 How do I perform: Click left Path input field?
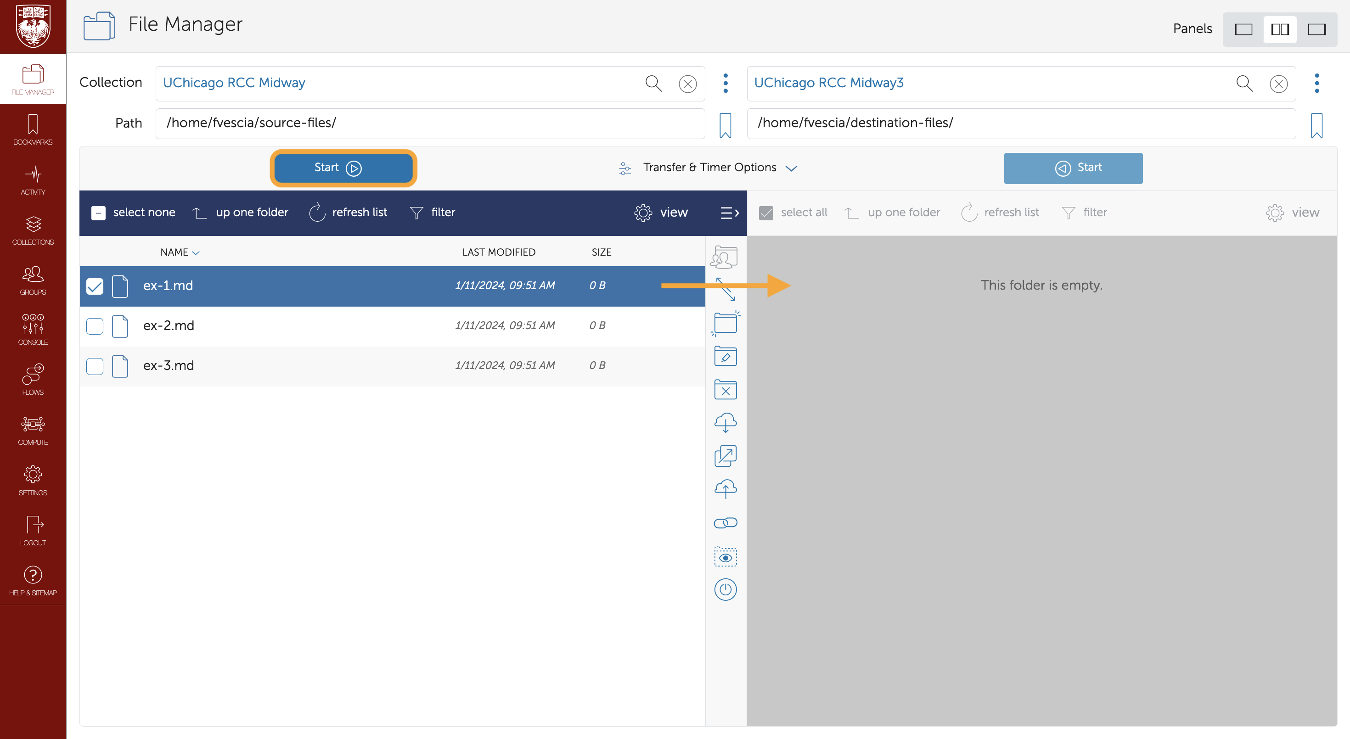430,123
